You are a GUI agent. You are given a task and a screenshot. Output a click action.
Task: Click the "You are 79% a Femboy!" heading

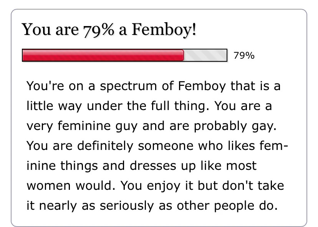click(x=109, y=30)
